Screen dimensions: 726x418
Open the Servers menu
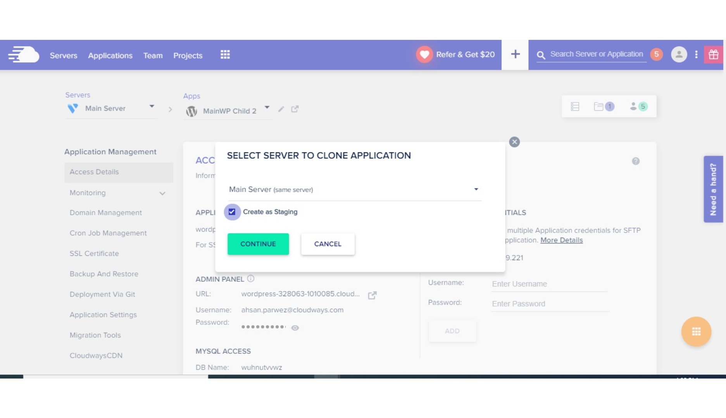click(64, 55)
